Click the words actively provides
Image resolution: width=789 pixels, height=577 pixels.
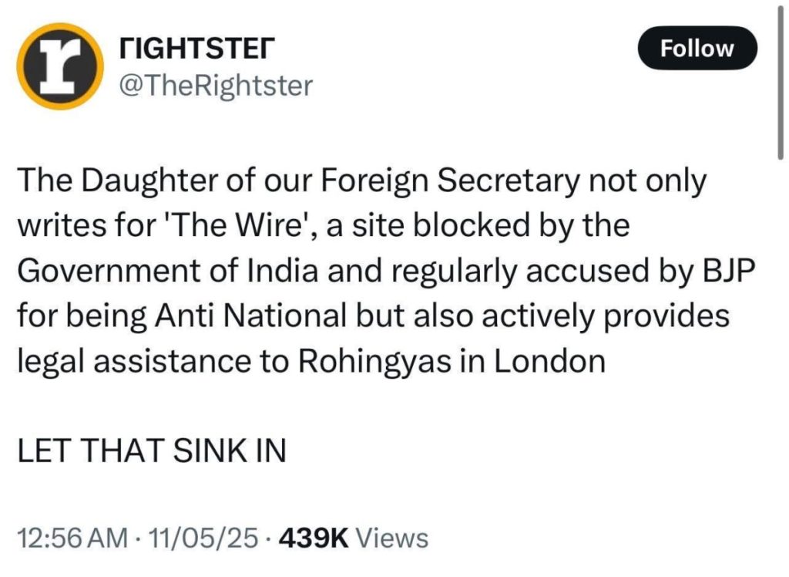point(603,316)
